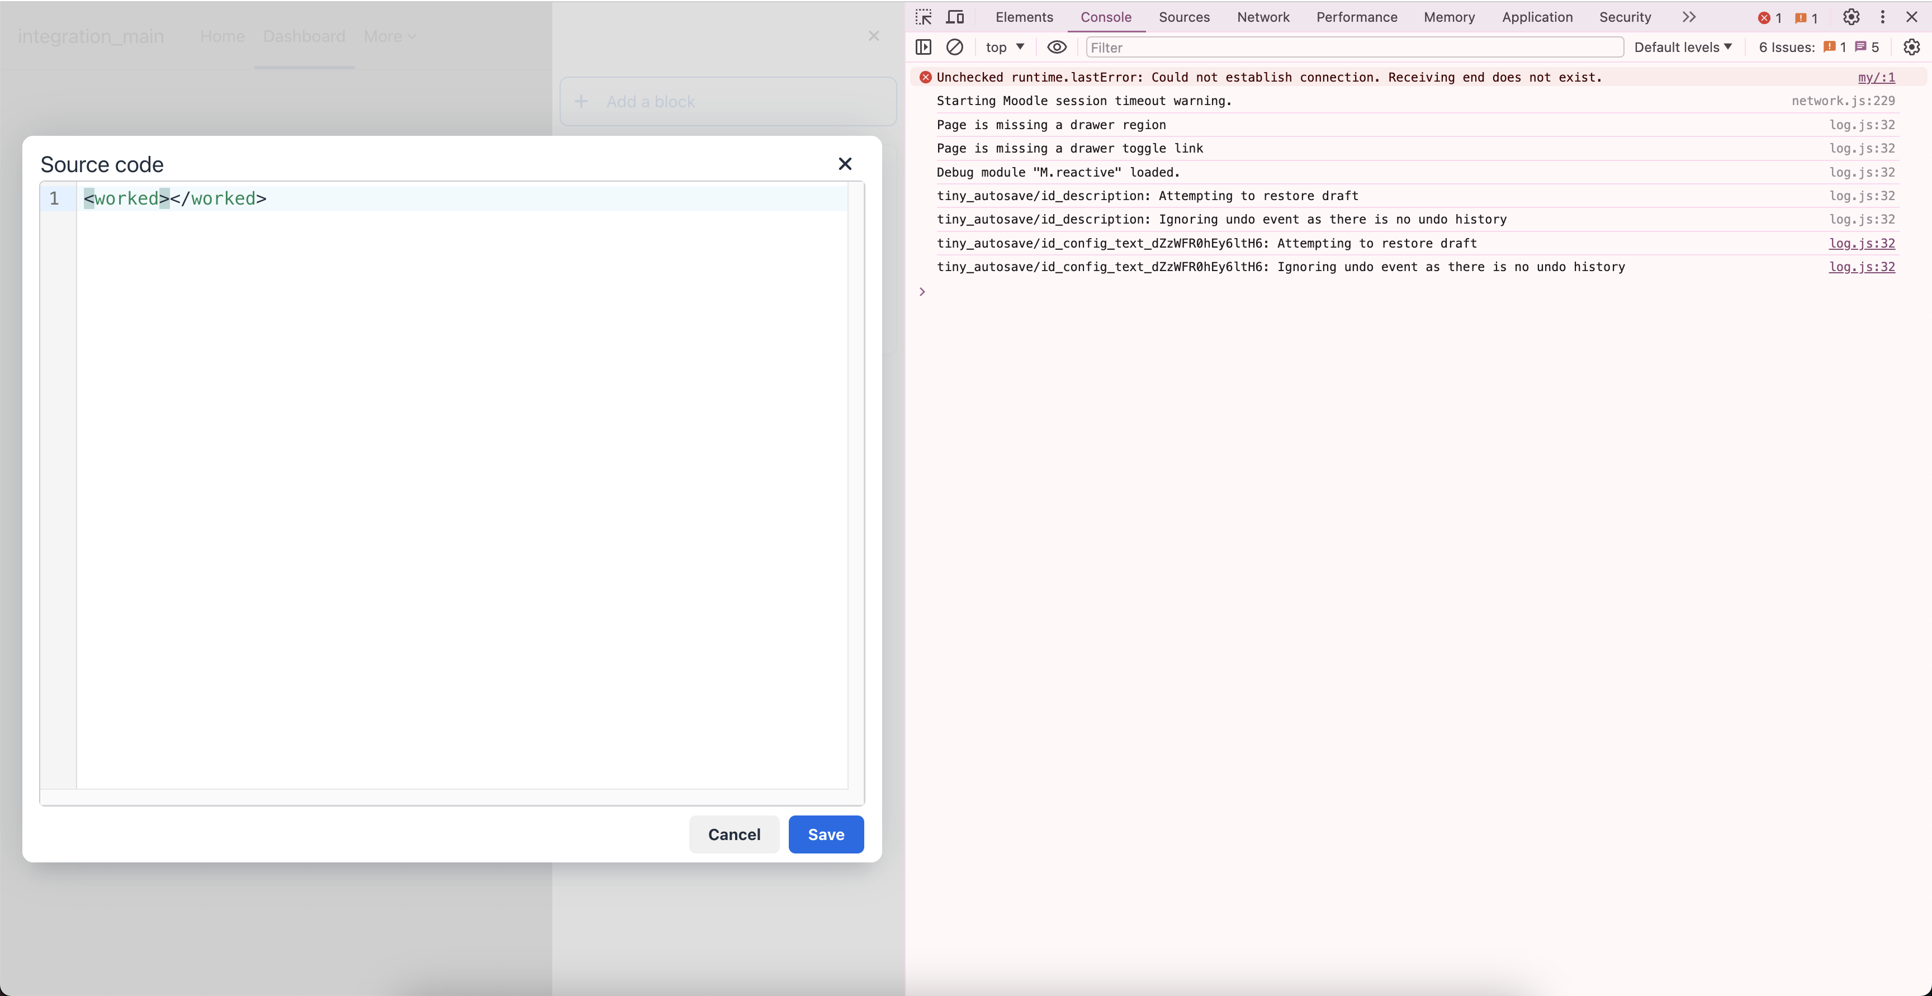Show more DevTools tabs via double chevron
Viewport: 1932px width, 996px height.
[1689, 17]
